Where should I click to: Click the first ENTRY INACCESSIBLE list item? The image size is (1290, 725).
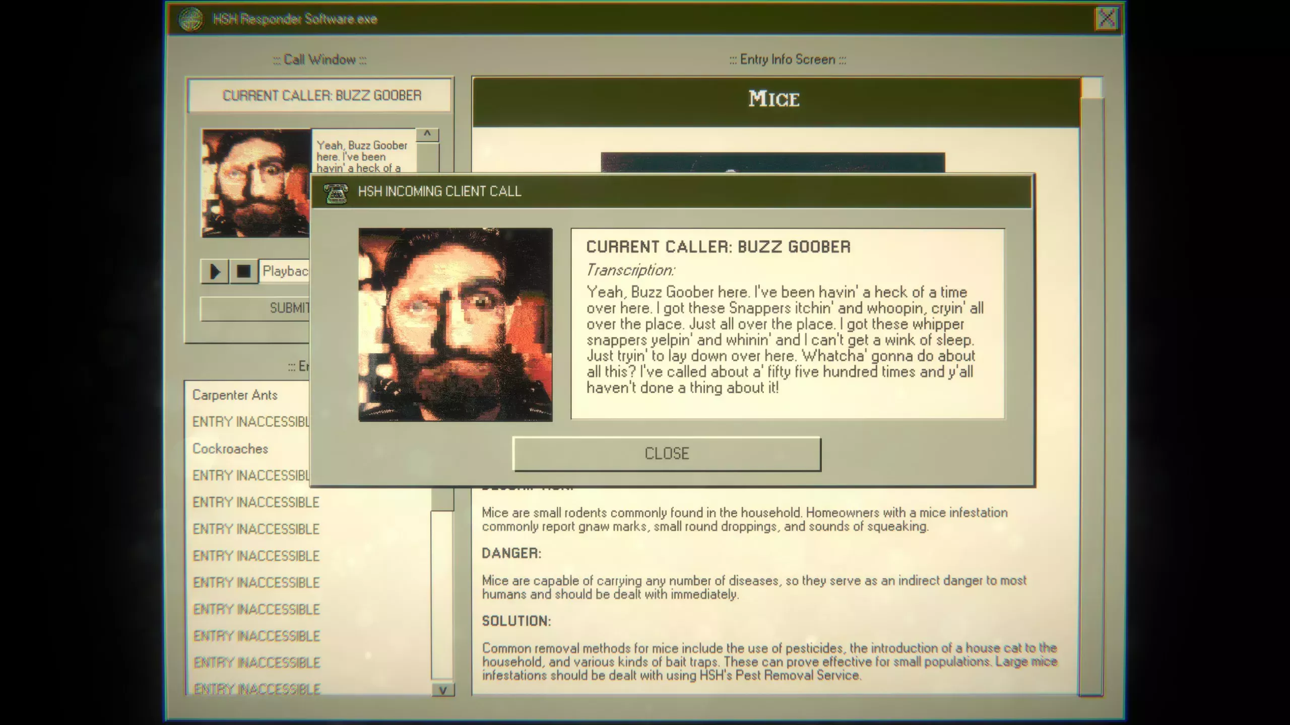pyautogui.click(x=252, y=422)
